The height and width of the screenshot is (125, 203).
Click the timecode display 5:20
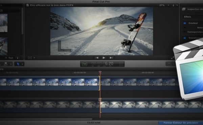coord(109,64)
